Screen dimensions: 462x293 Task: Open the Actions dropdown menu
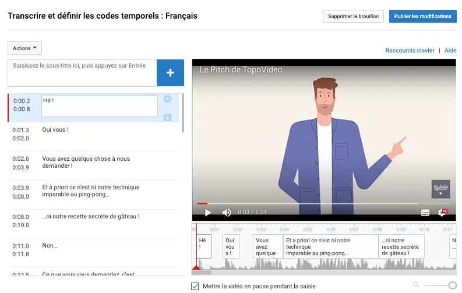pyautogui.click(x=24, y=48)
